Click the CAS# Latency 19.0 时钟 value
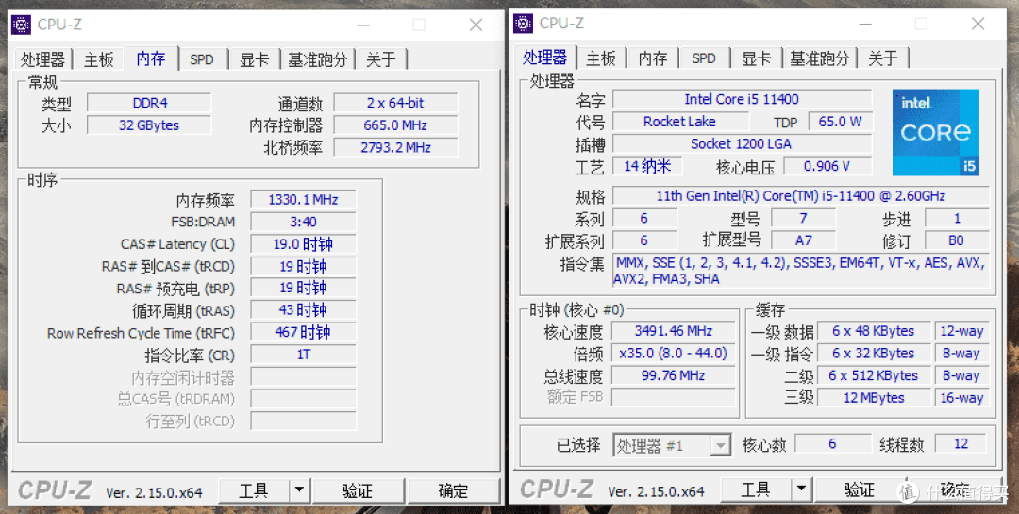Viewport: 1019px width, 514px height. pos(303,243)
